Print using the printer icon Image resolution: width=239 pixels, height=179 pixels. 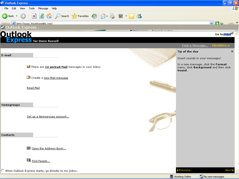112,16
